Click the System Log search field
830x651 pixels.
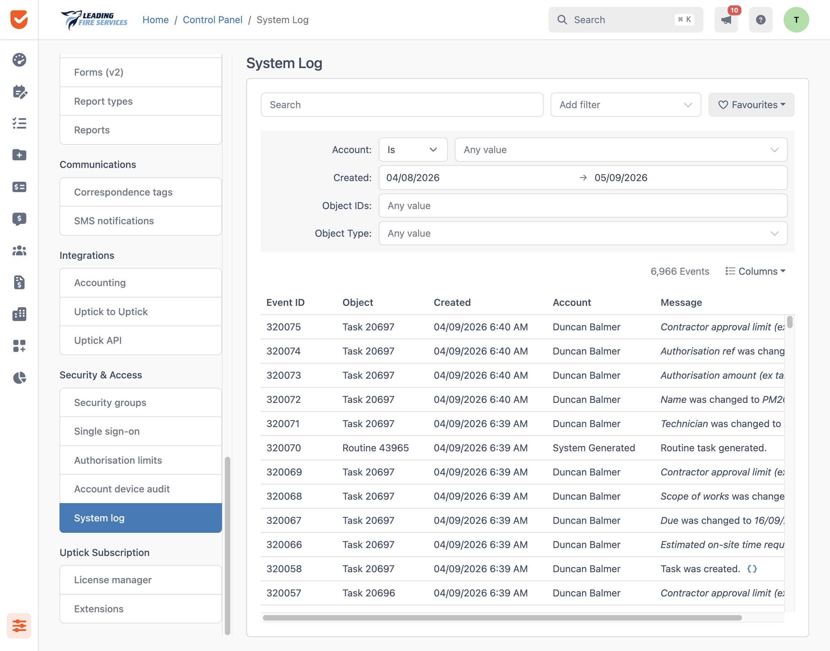[x=402, y=105]
